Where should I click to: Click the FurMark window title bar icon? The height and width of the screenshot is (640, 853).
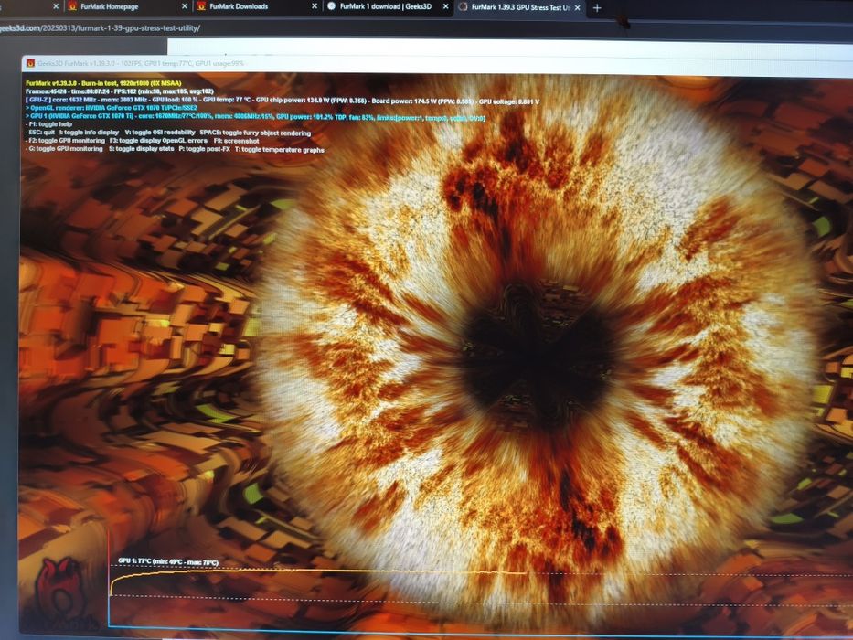(30, 63)
